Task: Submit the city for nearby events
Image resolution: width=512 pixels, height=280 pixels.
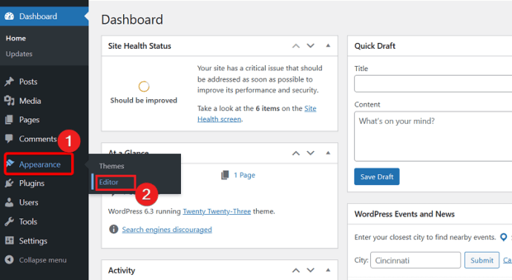Action: 482,260
